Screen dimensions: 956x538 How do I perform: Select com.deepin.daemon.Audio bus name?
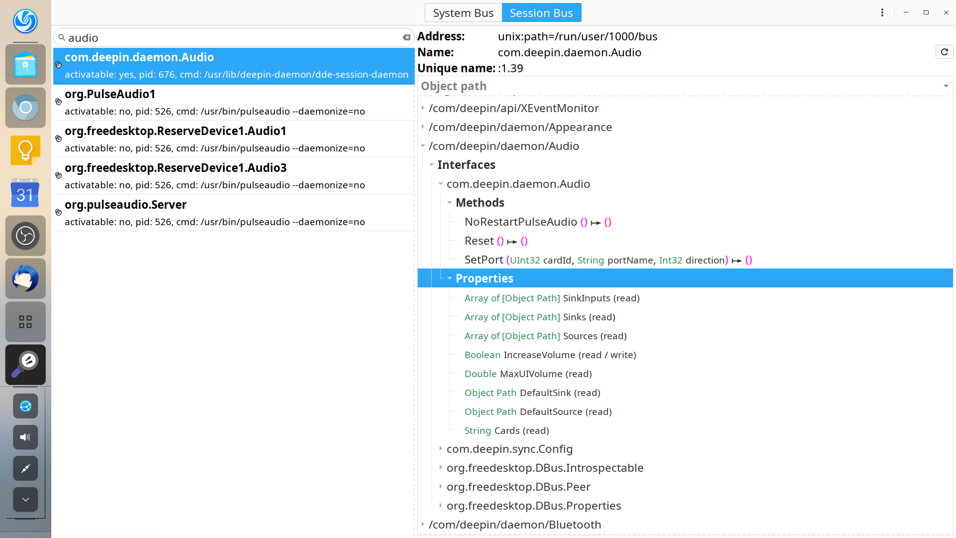(x=234, y=66)
